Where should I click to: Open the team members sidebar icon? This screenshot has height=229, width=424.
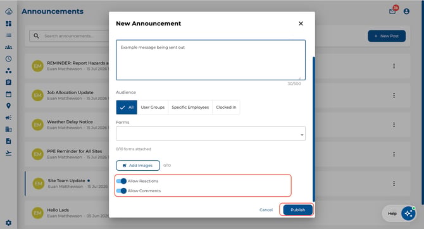pyautogui.click(x=9, y=47)
